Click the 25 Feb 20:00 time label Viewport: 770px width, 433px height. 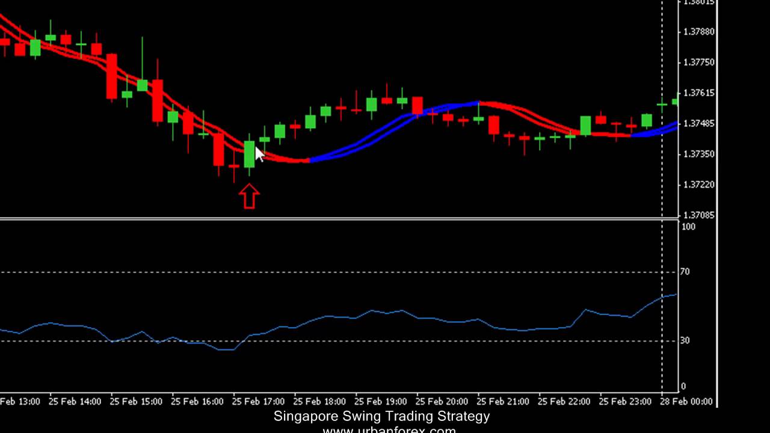pos(442,401)
